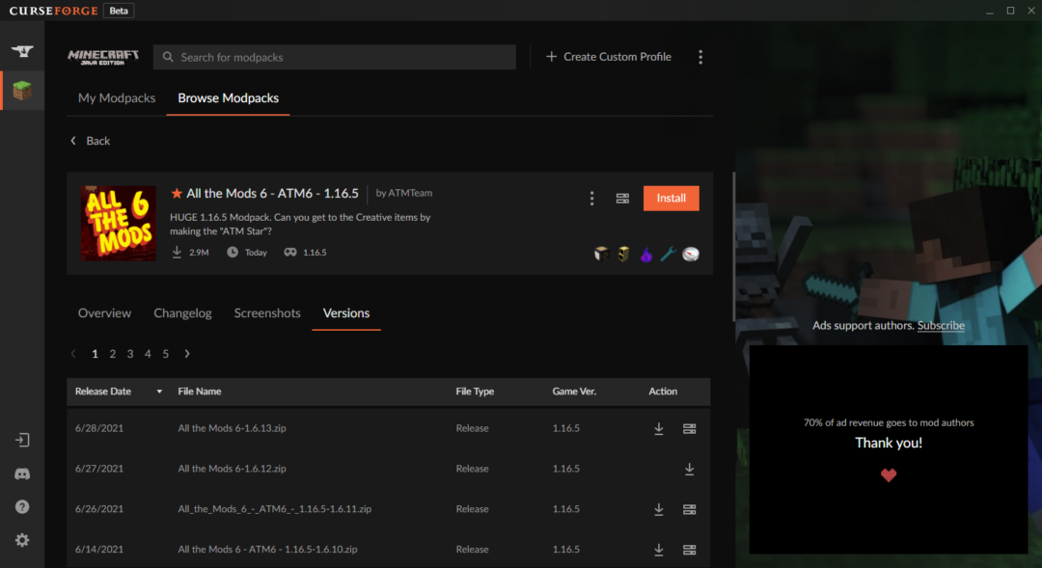Click the Beta badge in title bar

click(119, 11)
